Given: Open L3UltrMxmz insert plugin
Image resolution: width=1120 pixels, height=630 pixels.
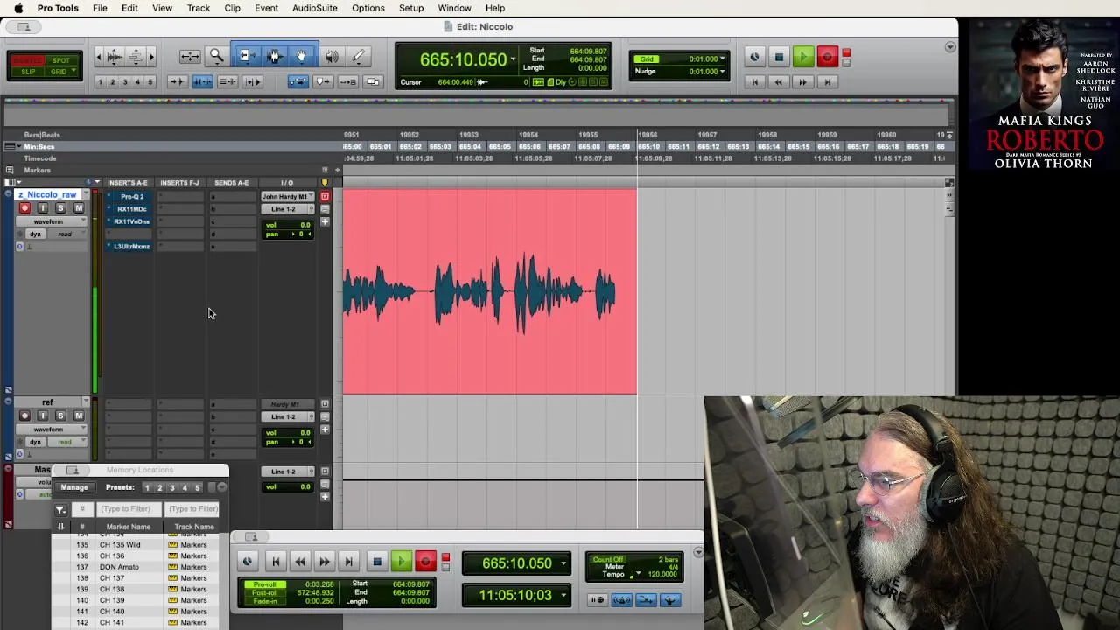Looking at the screenshot, I should pyautogui.click(x=131, y=246).
